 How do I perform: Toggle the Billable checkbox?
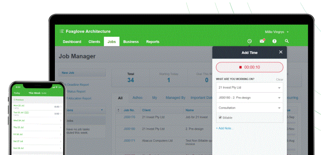220,117
